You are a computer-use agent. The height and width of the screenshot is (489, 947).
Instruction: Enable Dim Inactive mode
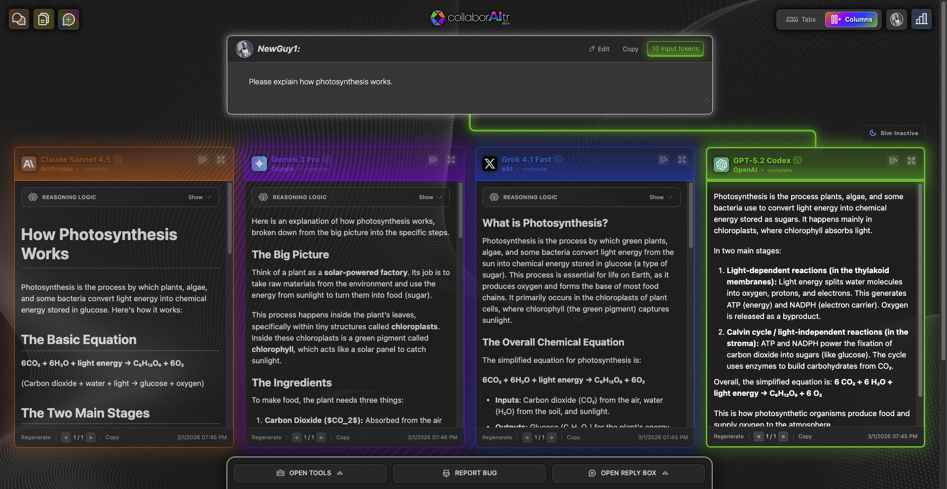[x=893, y=133]
